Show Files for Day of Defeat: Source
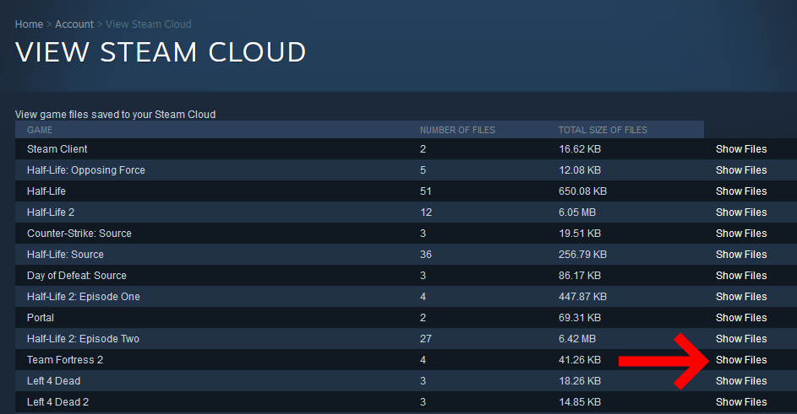Viewport: 797px width, 414px height. [741, 276]
